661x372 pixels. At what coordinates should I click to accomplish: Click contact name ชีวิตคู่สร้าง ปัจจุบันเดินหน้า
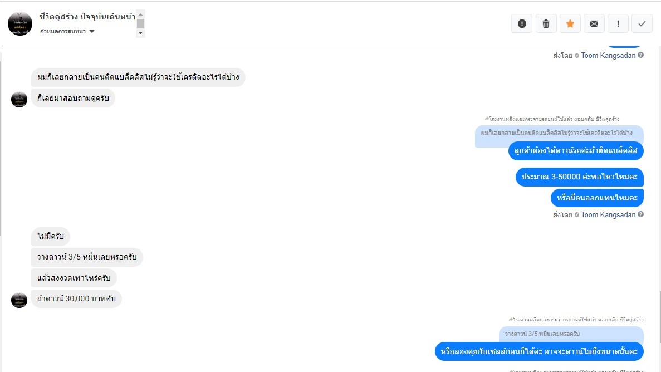click(x=87, y=17)
